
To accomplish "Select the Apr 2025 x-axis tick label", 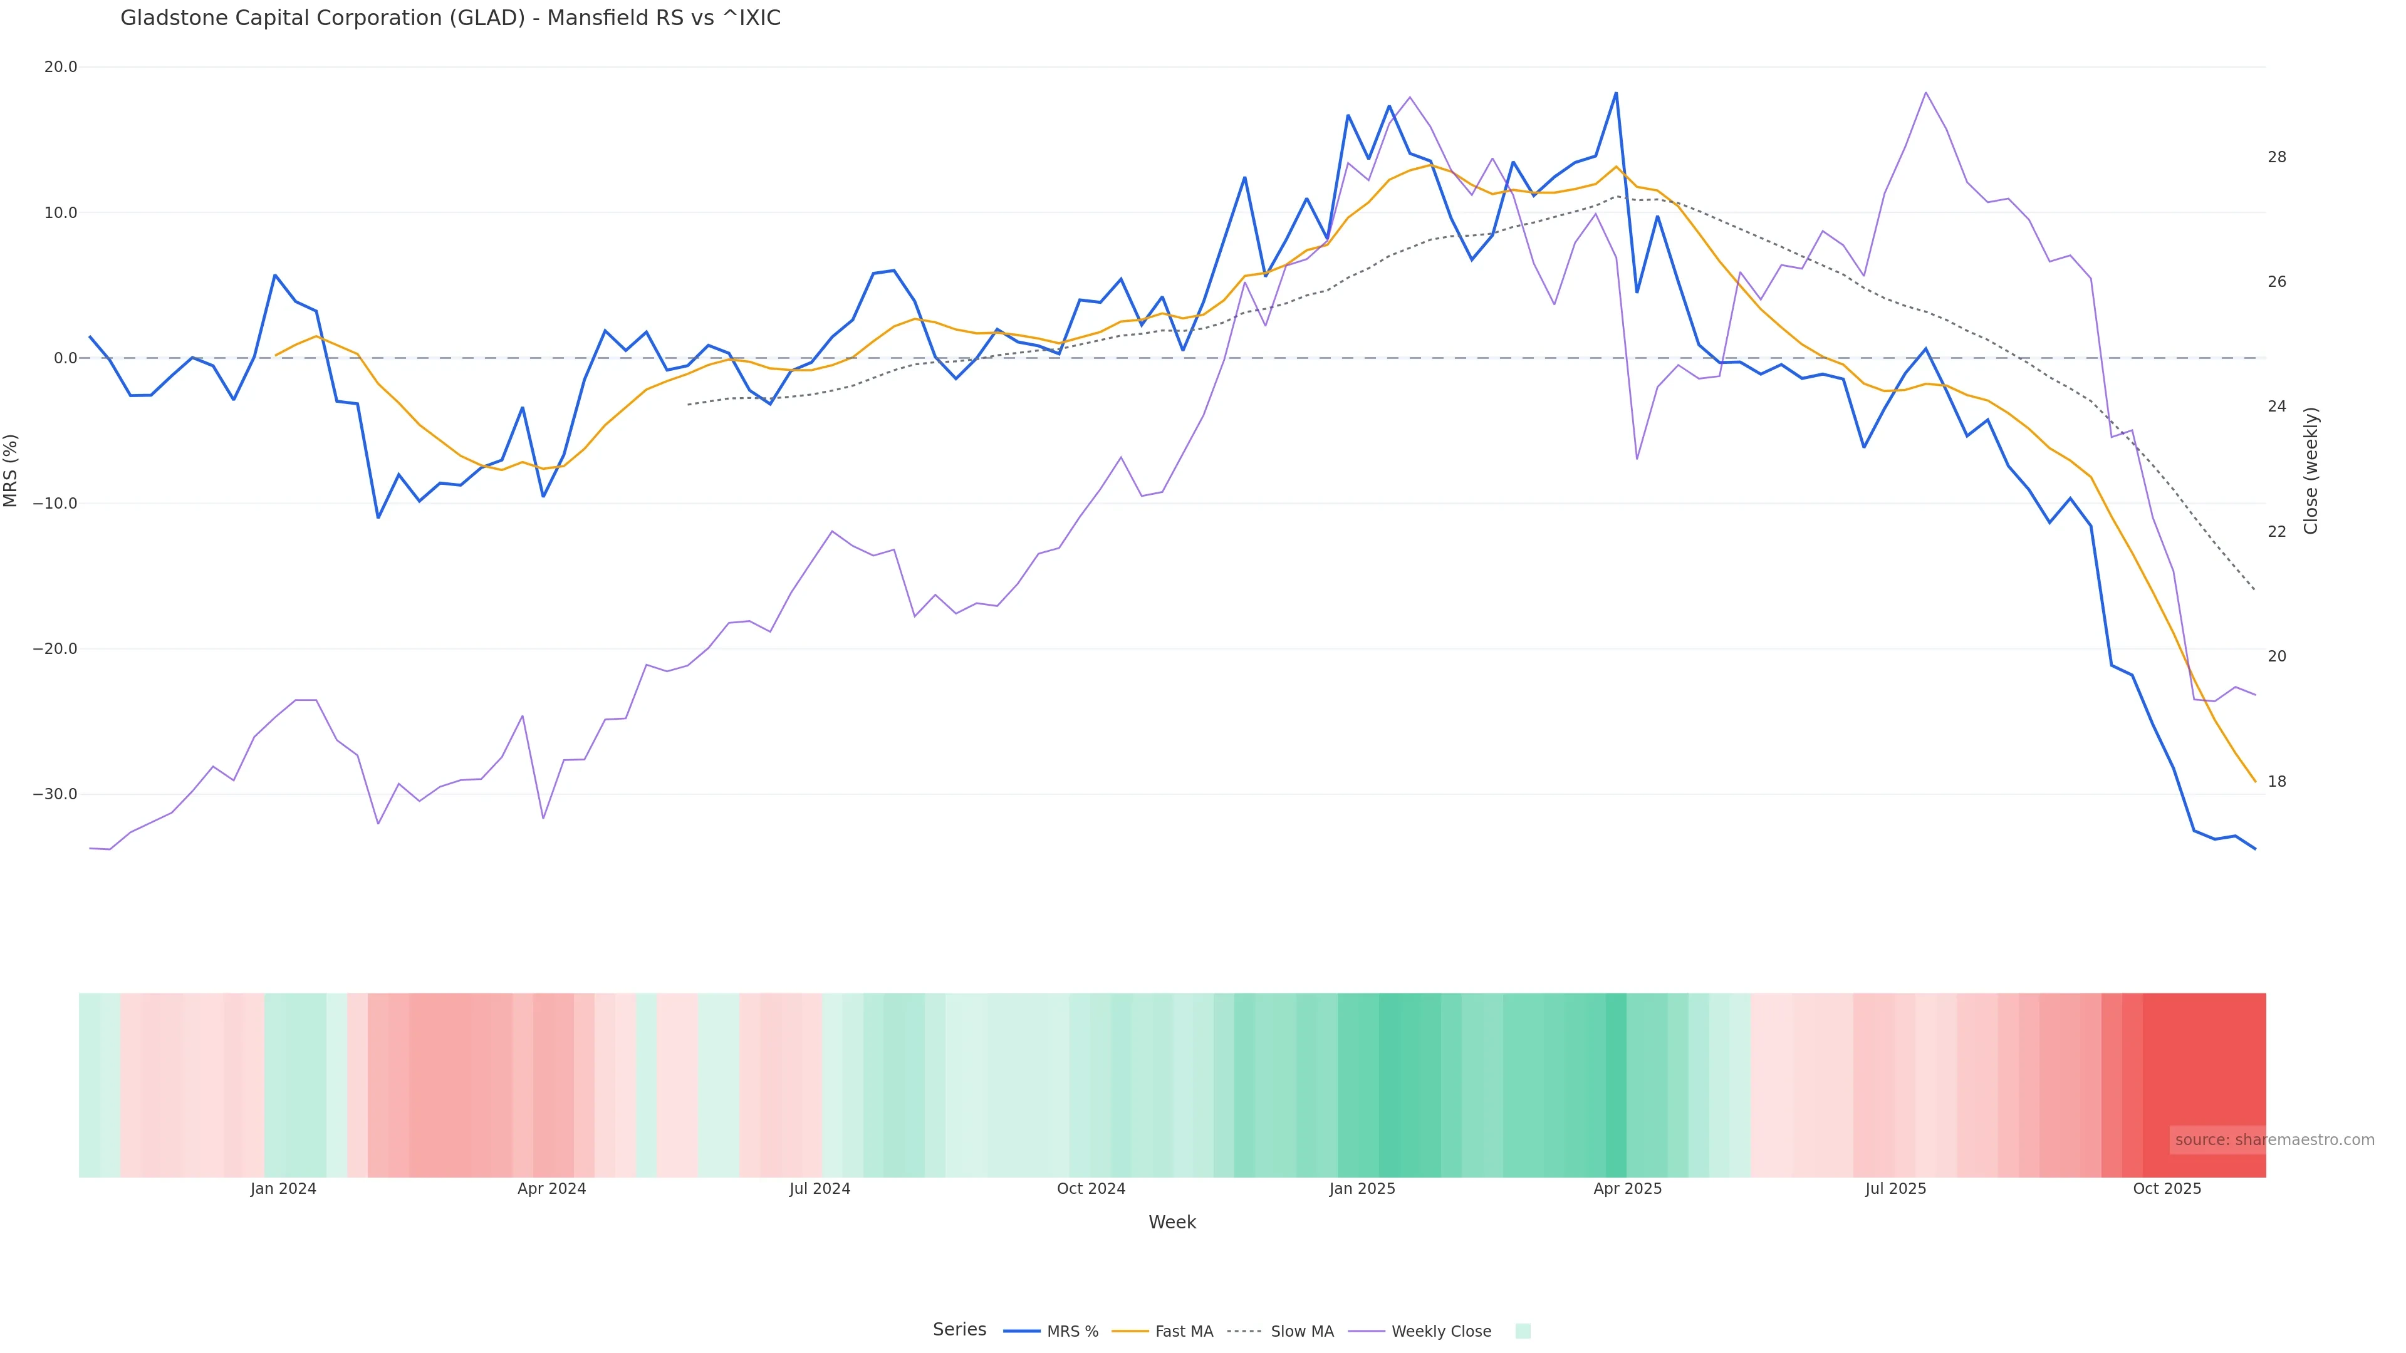I will (x=1627, y=1189).
